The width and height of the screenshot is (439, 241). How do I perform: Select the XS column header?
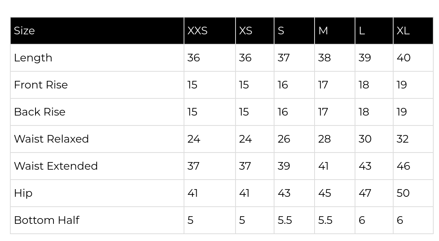255,31
